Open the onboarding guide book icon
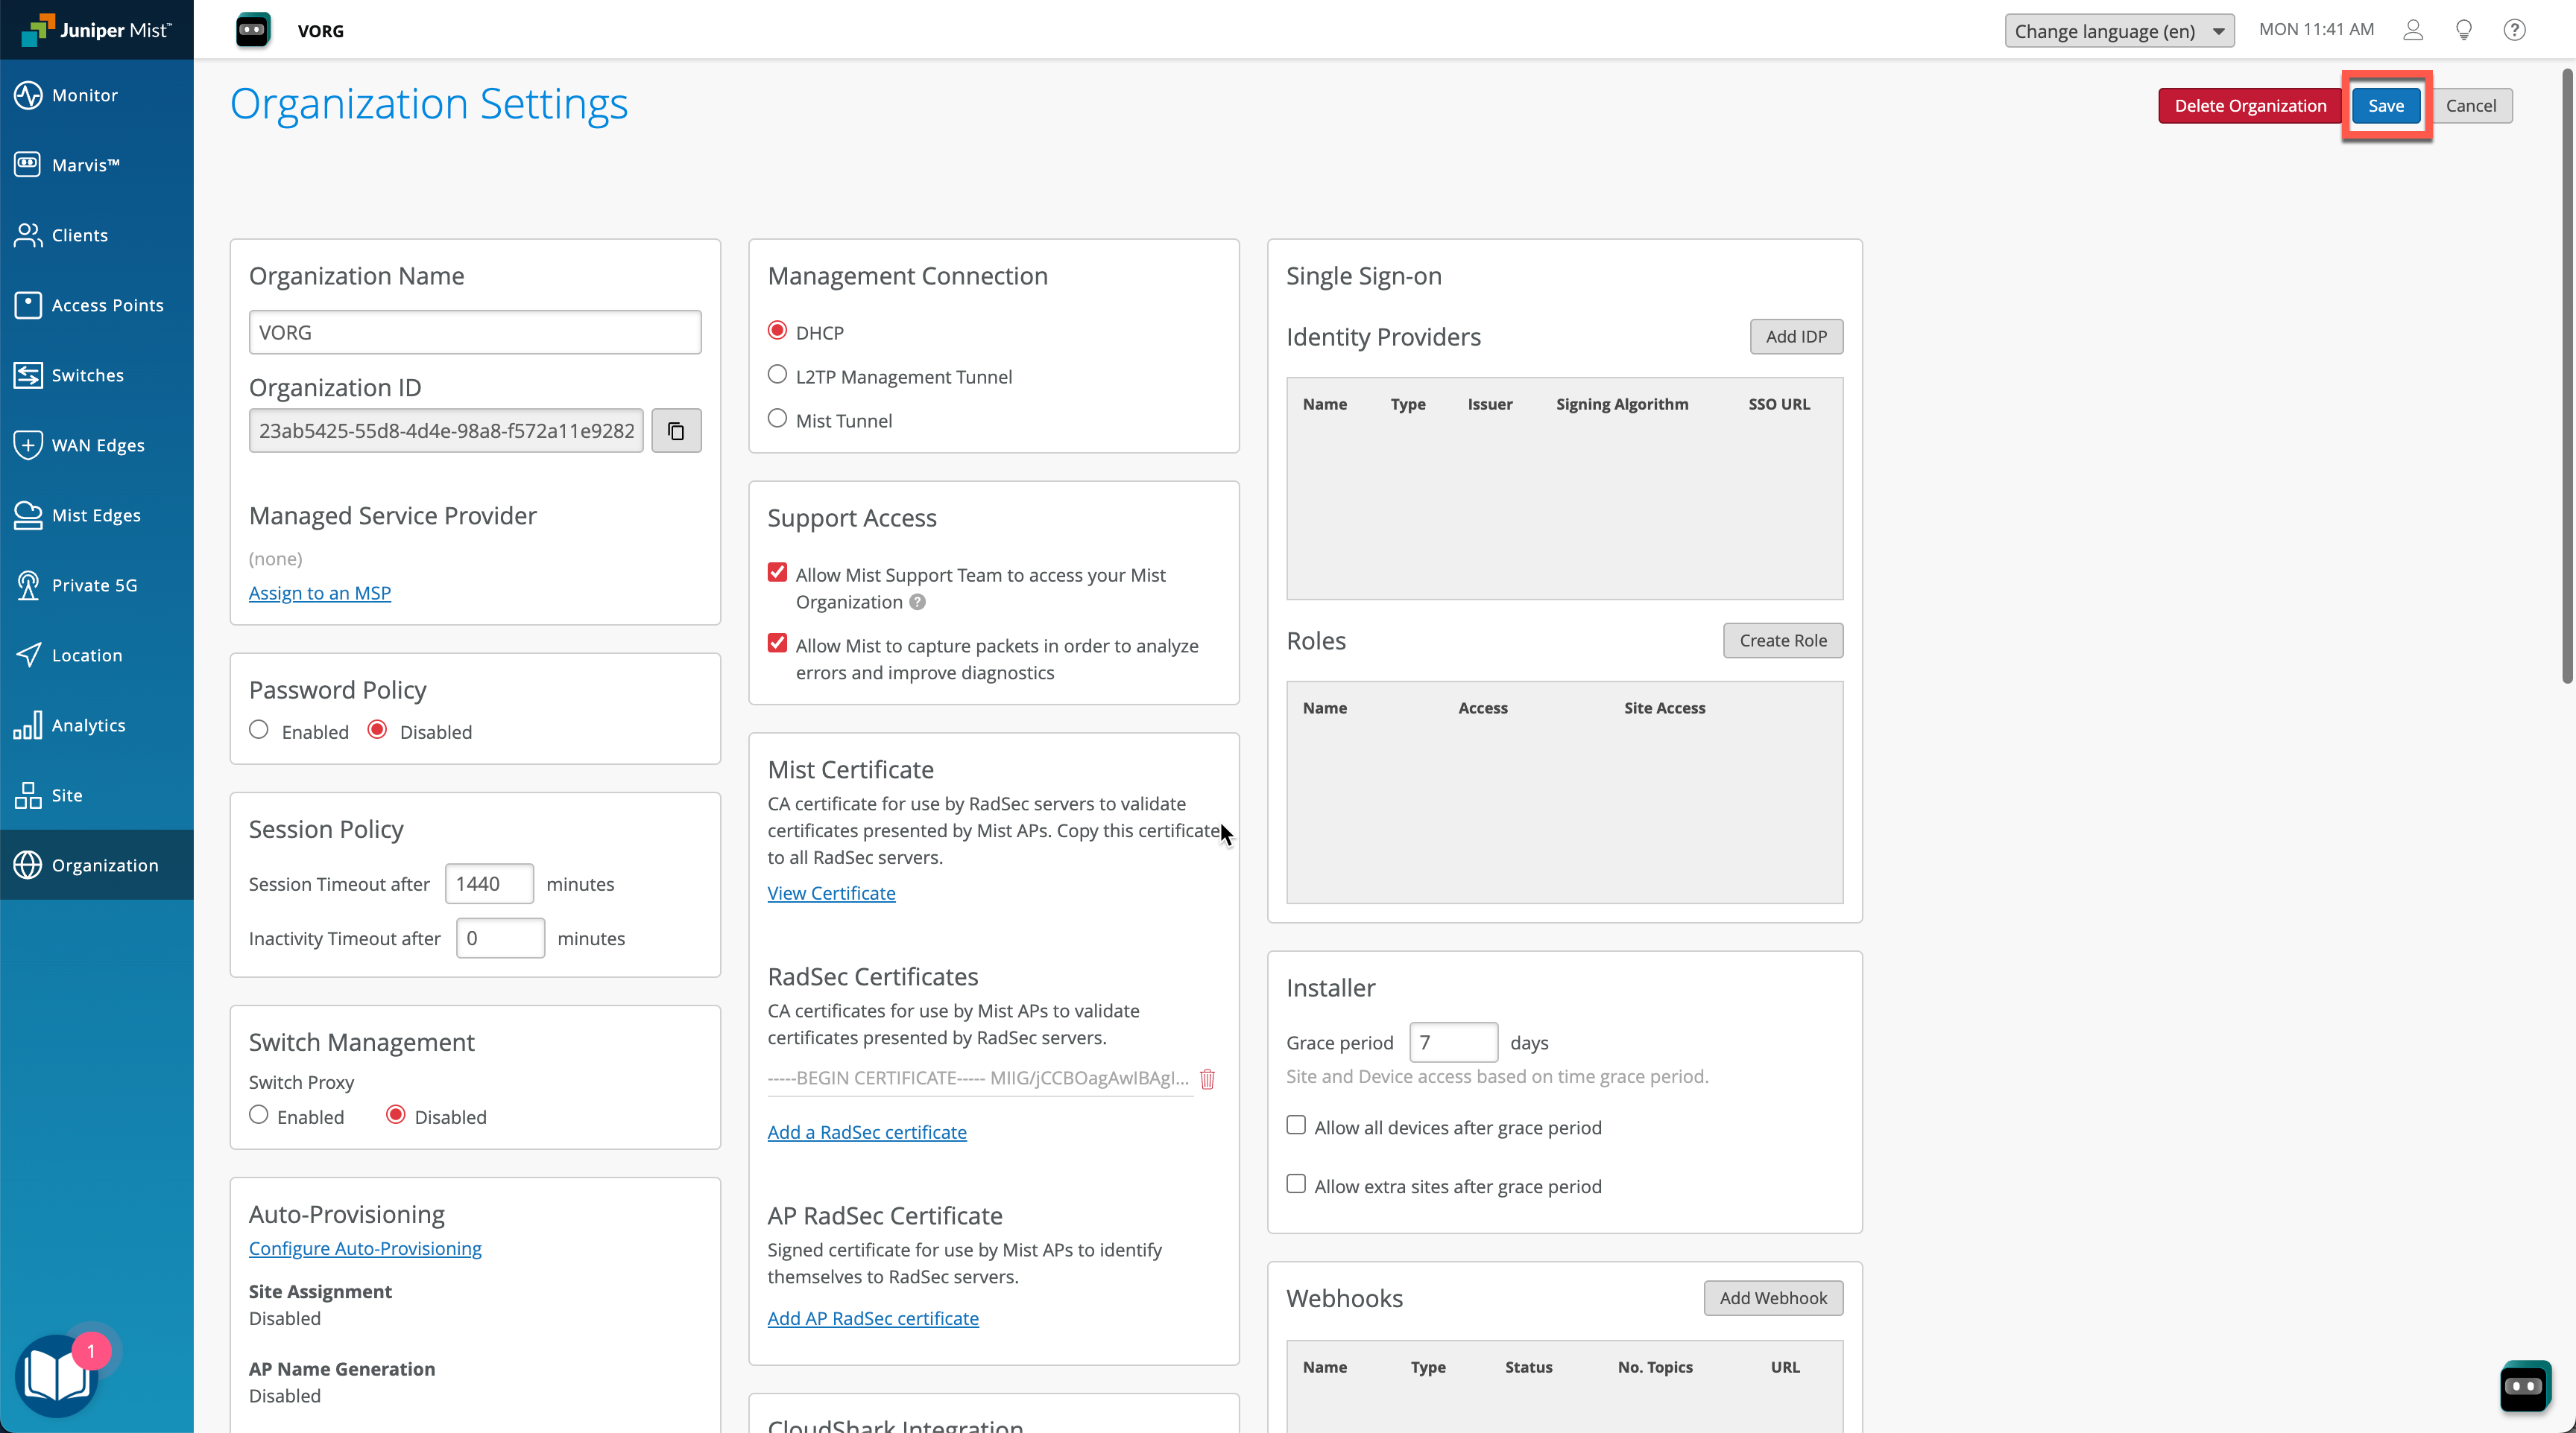This screenshot has width=2576, height=1433. [x=57, y=1376]
